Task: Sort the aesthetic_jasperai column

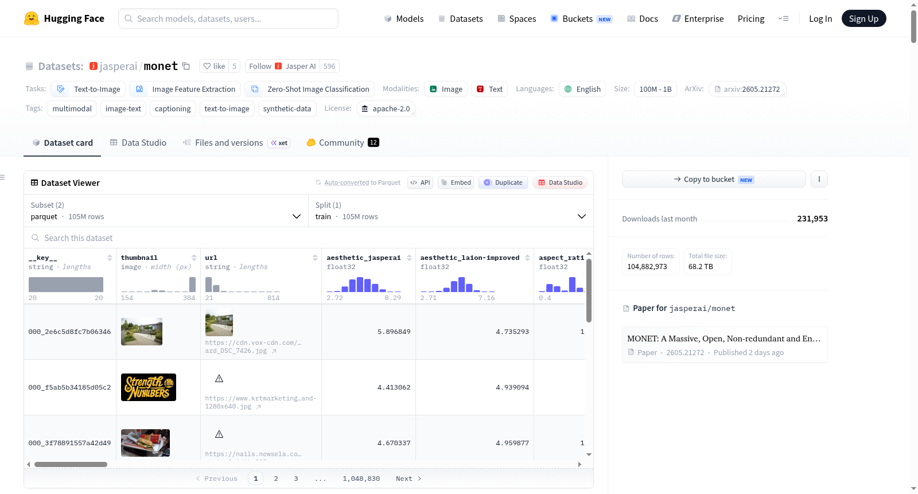Action: (409, 258)
